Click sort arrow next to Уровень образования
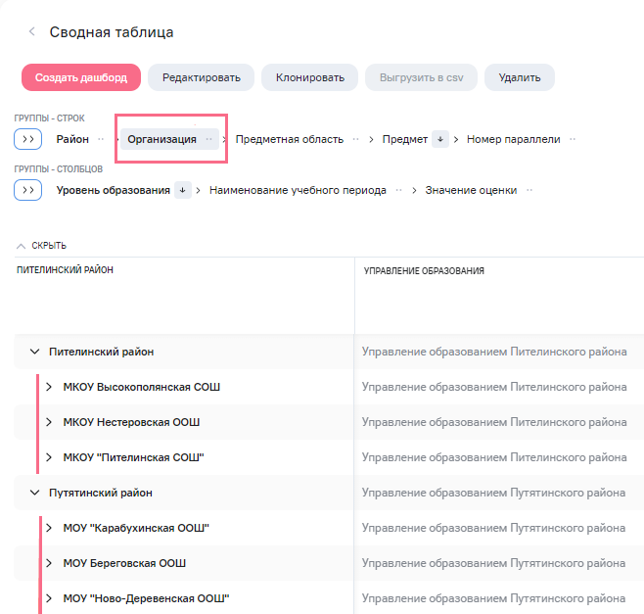This screenshot has width=644, height=614. click(x=183, y=191)
